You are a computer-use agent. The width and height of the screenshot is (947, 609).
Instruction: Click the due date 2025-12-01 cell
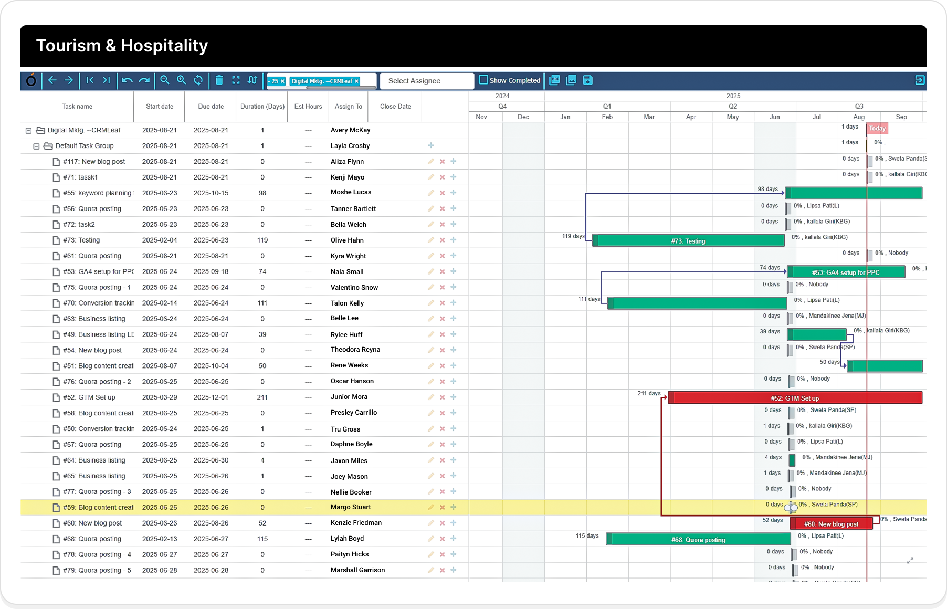pyautogui.click(x=211, y=397)
